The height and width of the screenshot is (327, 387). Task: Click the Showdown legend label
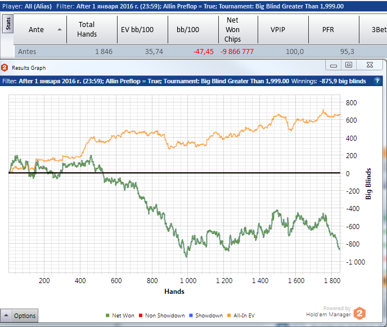[209, 315]
